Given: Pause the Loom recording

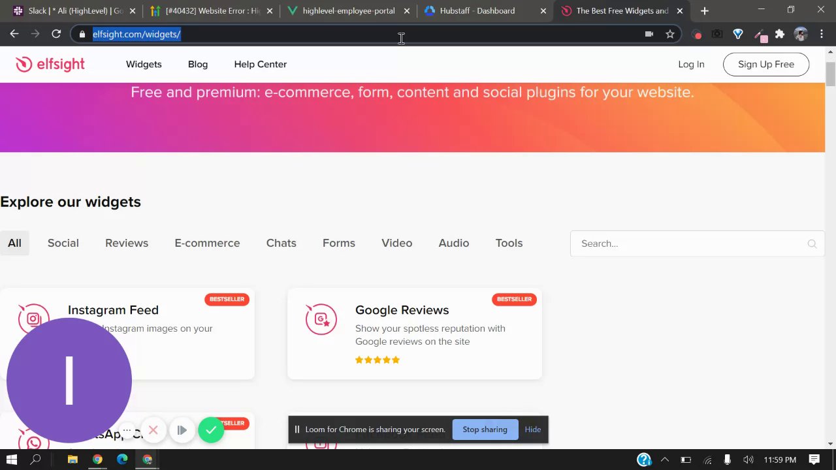Looking at the screenshot, I should 182,430.
